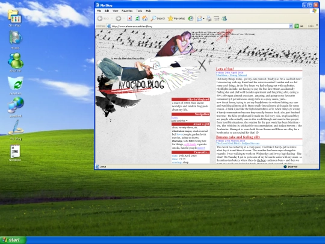Click the page icon in the title bar
The width and height of the screenshot is (325, 244).
point(97,5)
